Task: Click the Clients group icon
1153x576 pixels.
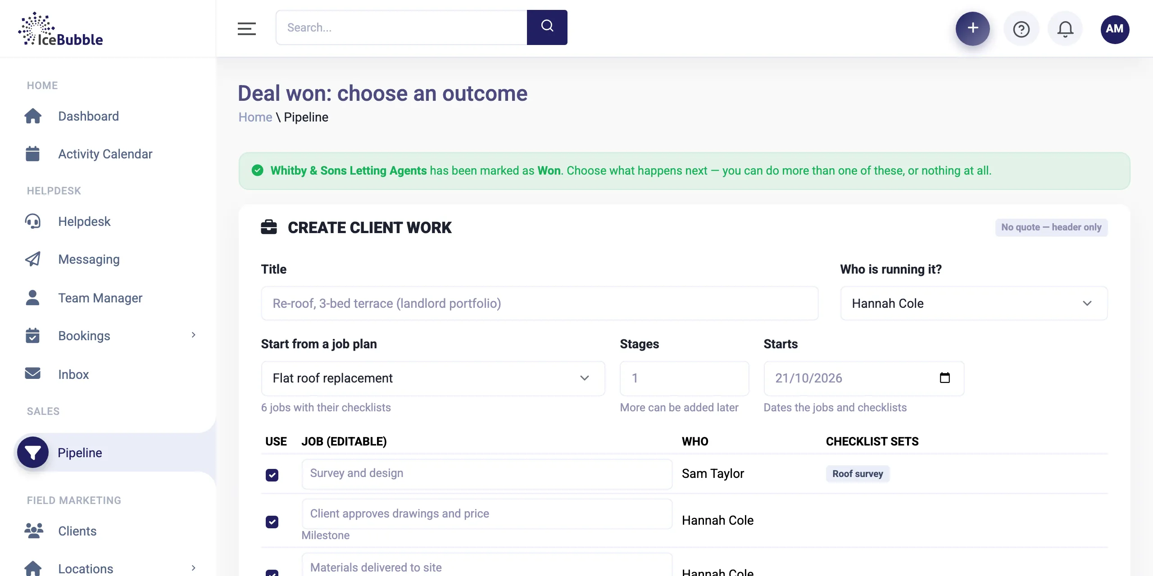Action: coord(34,531)
